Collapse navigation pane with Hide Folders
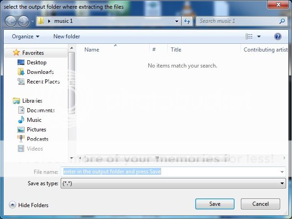Screen dimensions: 292x219 coord(29,205)
